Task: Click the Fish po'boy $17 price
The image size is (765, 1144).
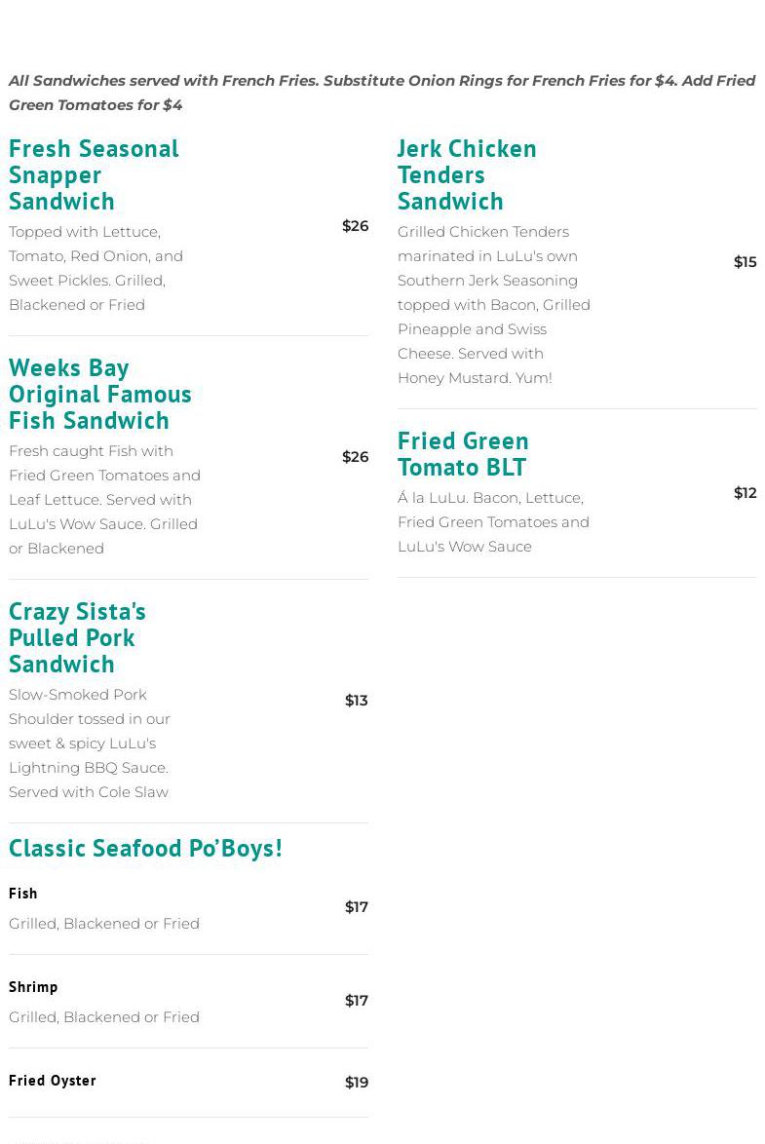Action: (356, 907)
